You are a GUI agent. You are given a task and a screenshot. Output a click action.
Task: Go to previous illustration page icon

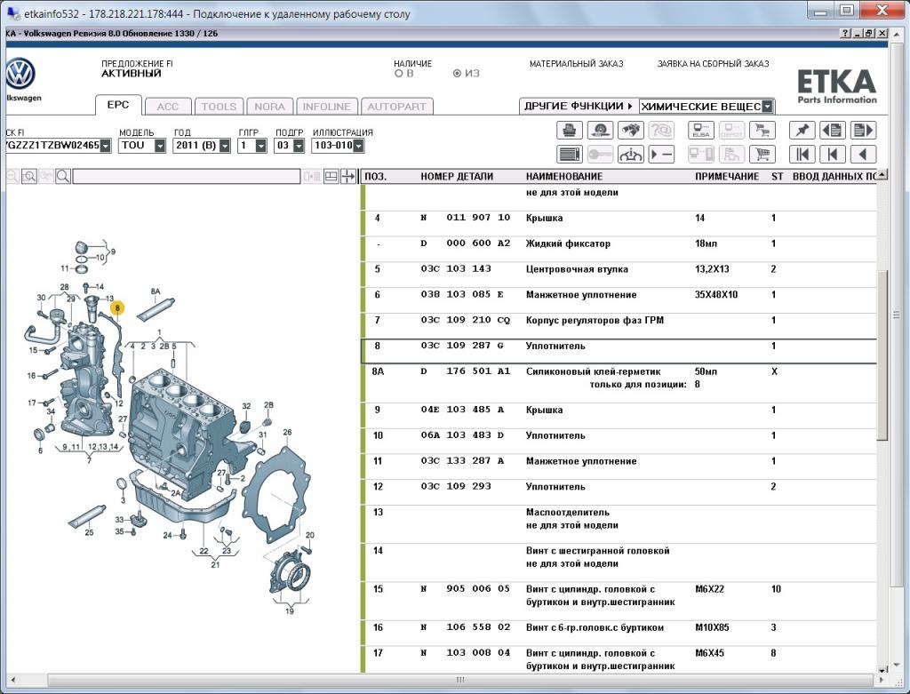tap(832, 130)
